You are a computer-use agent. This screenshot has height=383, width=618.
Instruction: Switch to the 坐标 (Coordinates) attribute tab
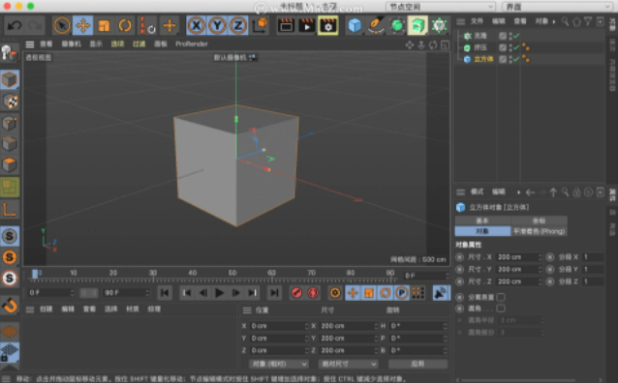pos(539,221)
